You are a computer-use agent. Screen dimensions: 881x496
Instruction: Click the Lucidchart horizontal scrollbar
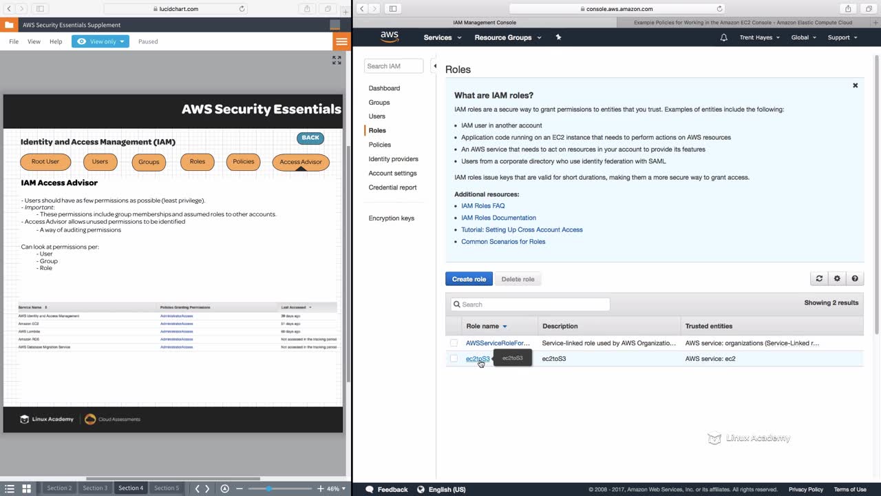(173, 479)
